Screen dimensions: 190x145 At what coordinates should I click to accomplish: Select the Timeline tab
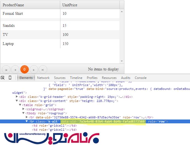click(x=76, y=78)
